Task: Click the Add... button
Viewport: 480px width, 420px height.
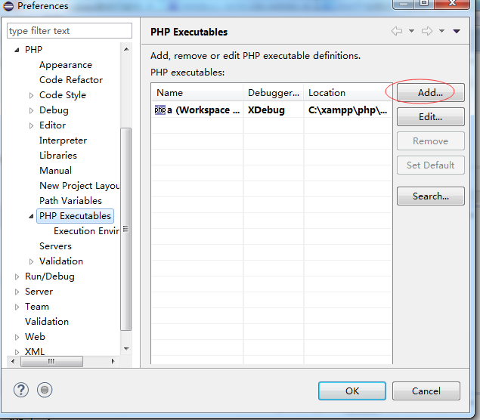Action: (x=430, y=92)
